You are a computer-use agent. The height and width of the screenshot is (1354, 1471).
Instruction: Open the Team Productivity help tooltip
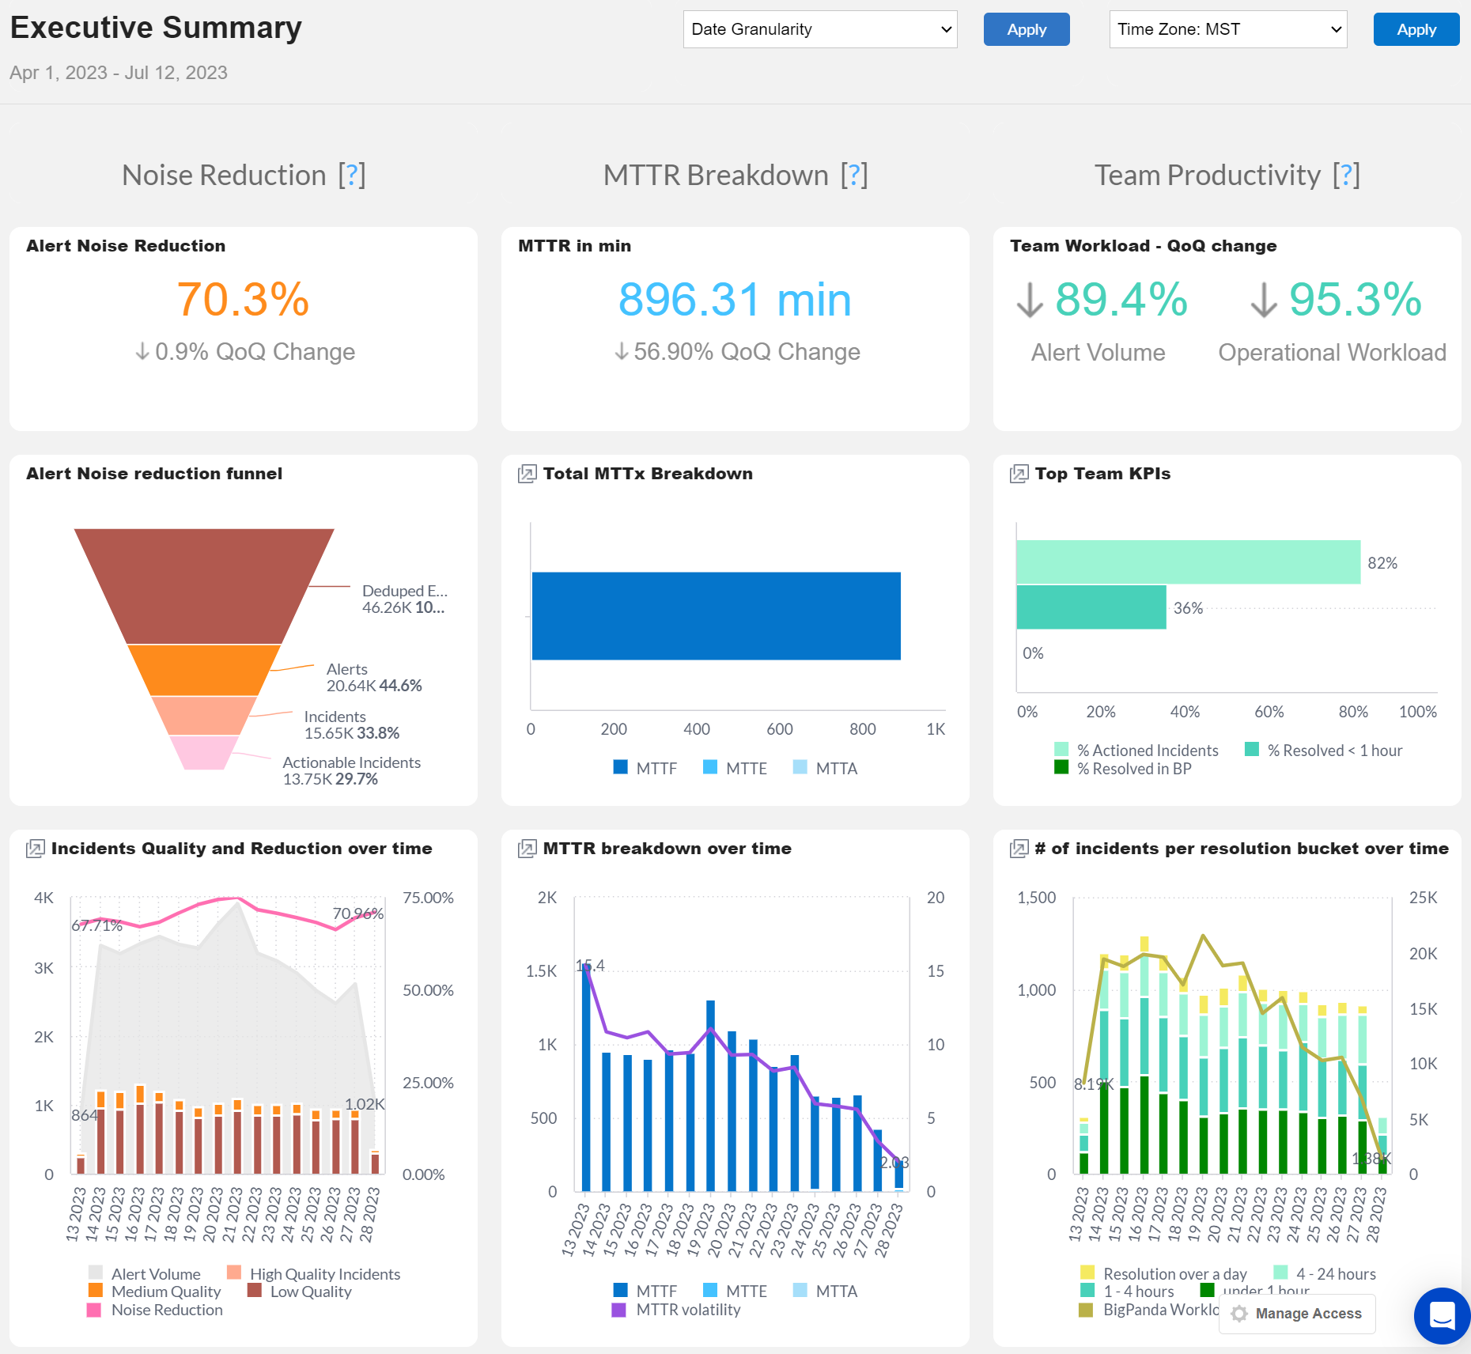(1346, 174)
